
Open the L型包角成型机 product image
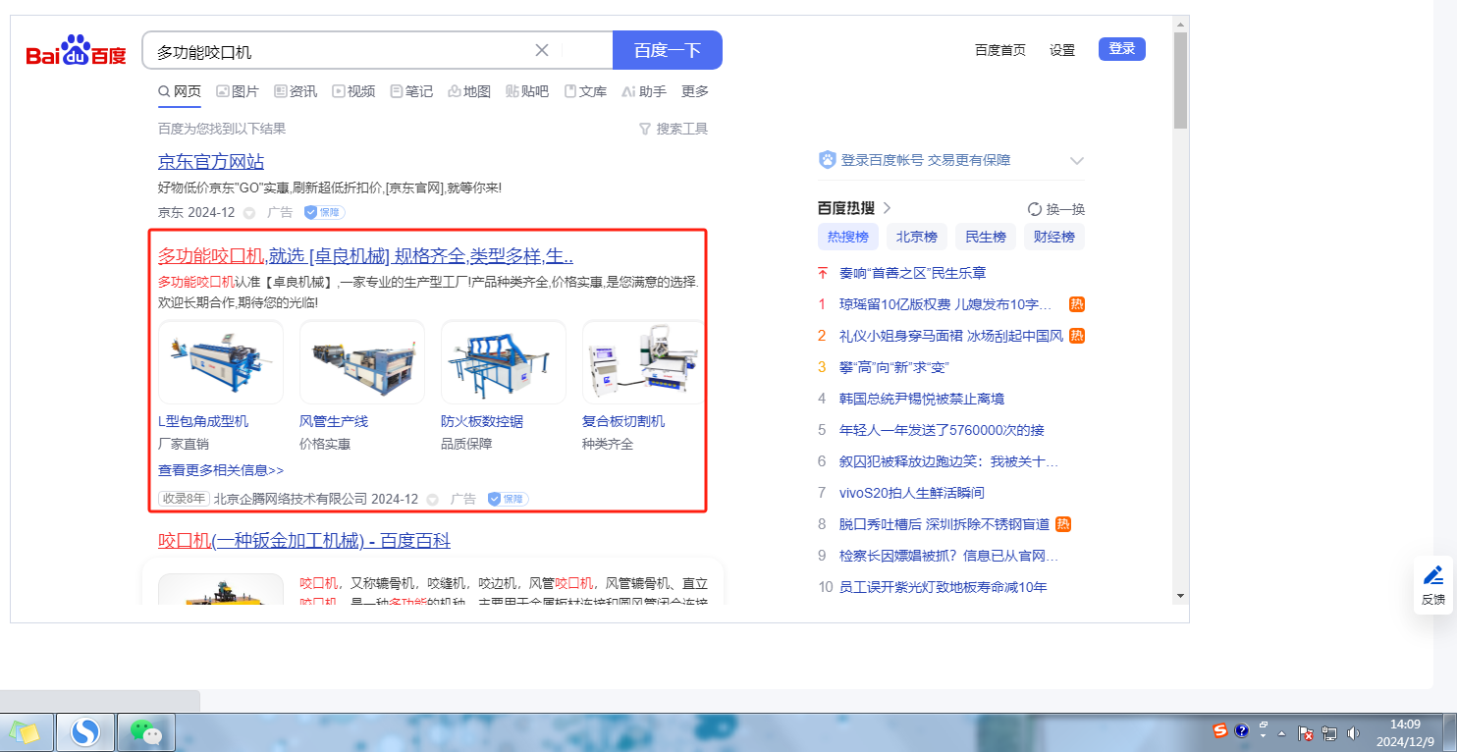[x=221, y=362]
